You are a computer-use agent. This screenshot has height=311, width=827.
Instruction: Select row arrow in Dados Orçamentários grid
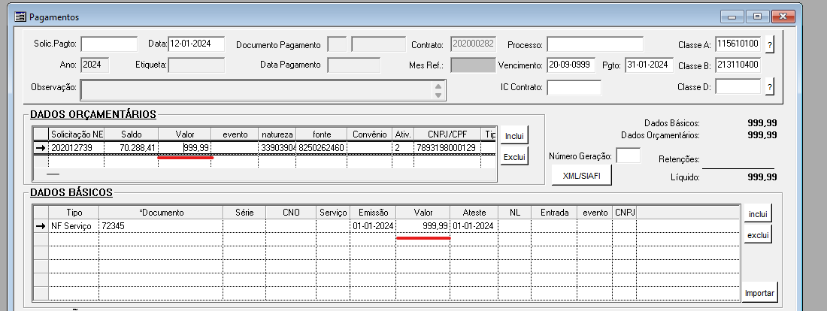coord(39,148)
